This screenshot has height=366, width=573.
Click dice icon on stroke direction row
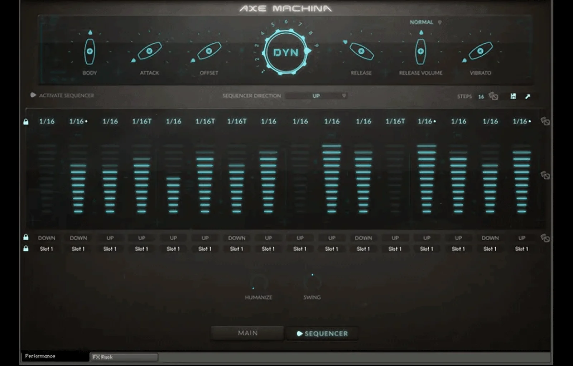click(x=545, y=238)
